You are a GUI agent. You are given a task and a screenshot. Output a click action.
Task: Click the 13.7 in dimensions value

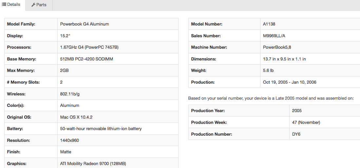point(284,59)
